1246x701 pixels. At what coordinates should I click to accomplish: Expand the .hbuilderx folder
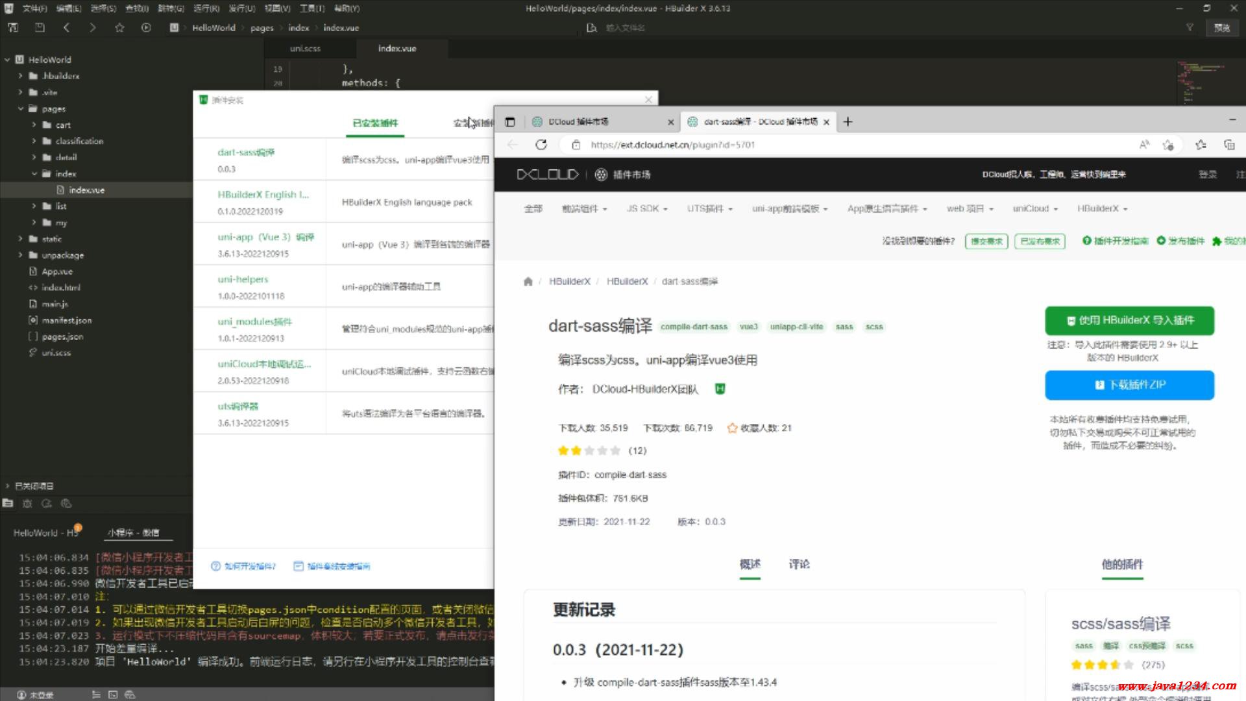coord(20,75)
